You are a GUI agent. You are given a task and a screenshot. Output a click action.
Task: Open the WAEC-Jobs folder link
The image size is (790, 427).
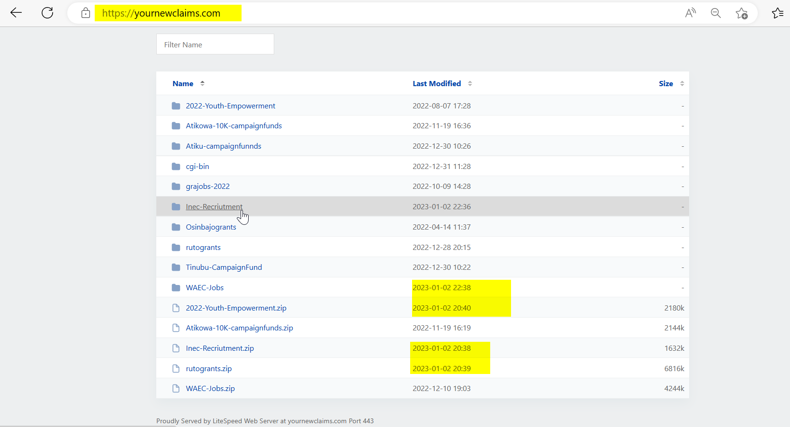click(205, 287)
